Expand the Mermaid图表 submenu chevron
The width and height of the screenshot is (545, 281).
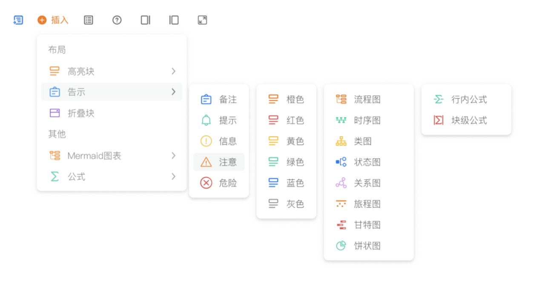(x=173, y=155)
